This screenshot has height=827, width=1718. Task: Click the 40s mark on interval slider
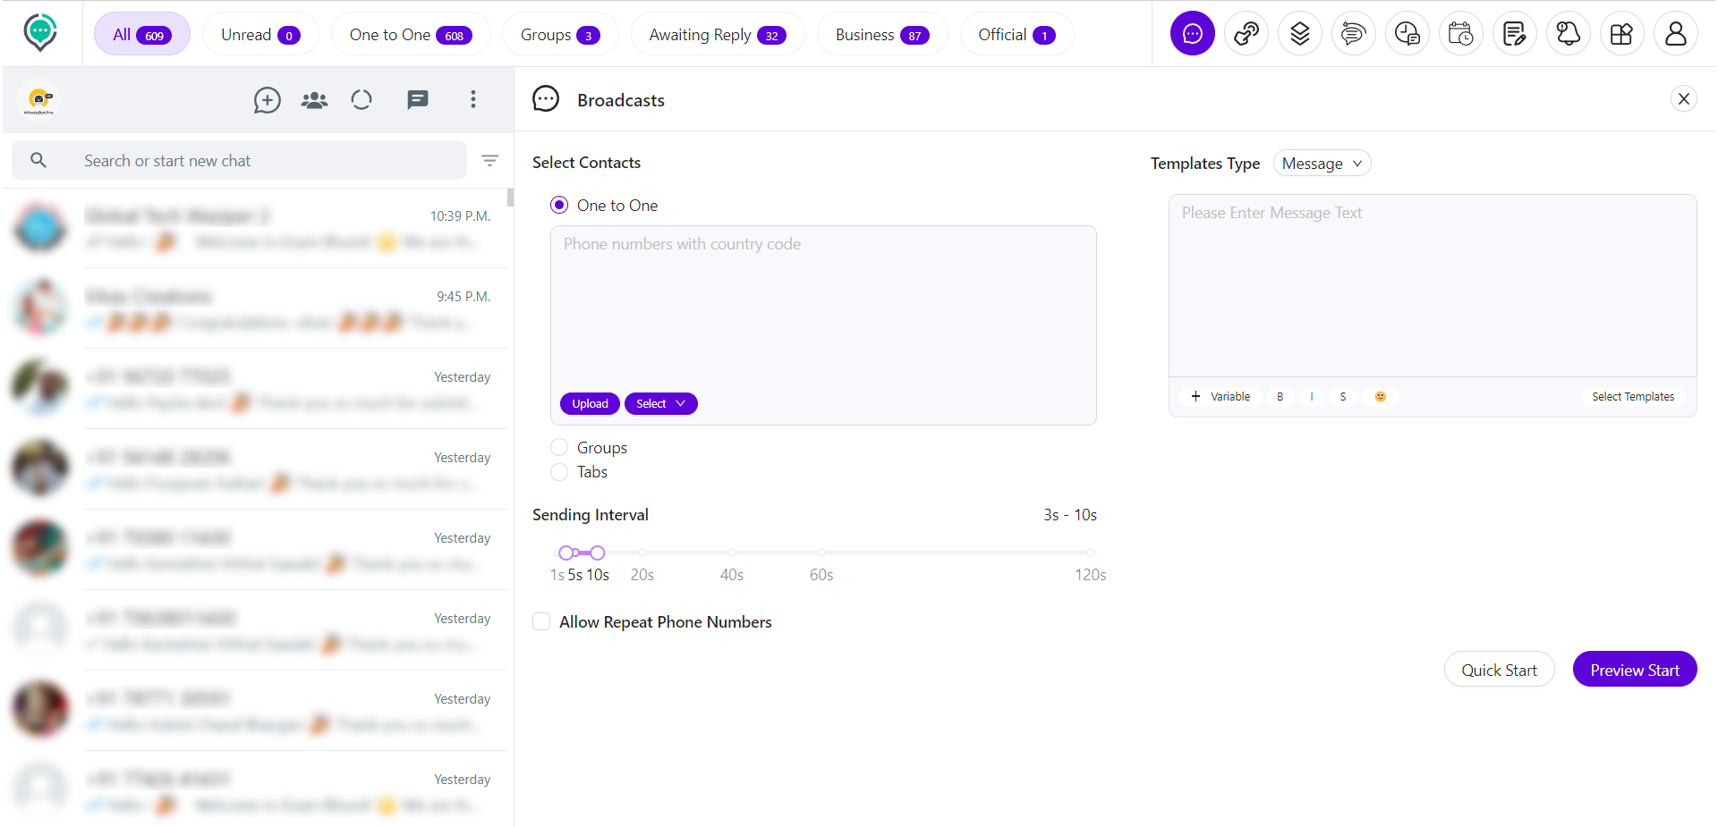(x=732, y=553)
